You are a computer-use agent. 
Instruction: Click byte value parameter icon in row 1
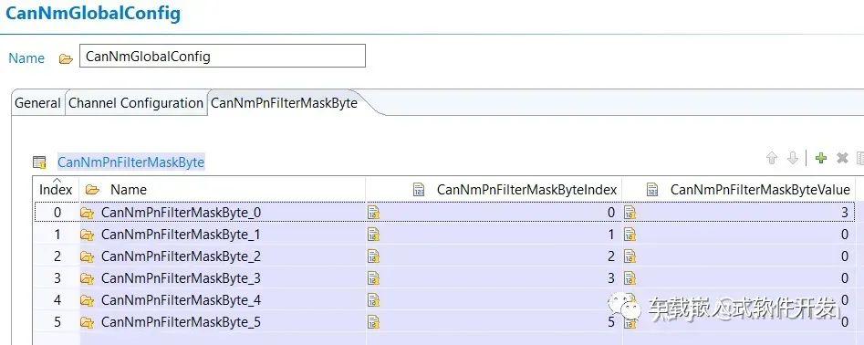pos(630,235)
